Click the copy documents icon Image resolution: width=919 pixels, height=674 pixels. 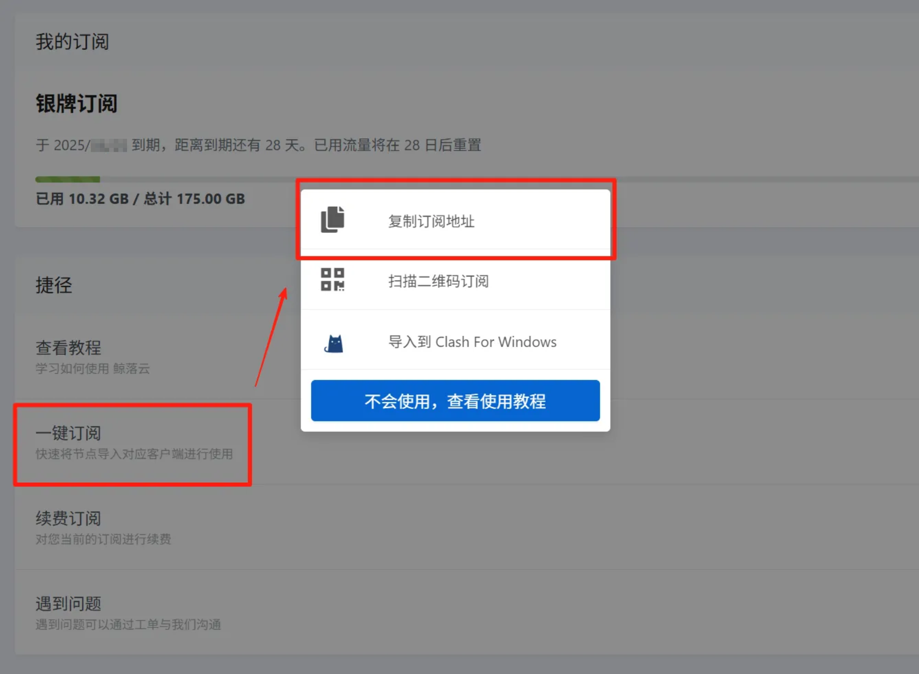(332, 220)
